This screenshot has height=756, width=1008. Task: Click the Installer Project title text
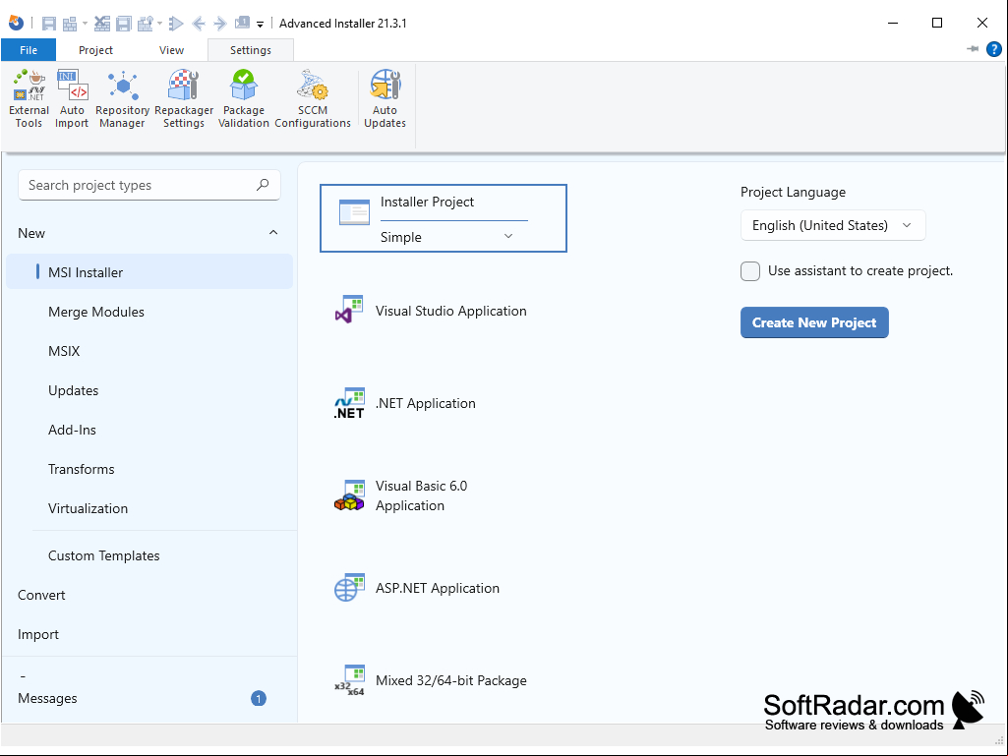pyautogui.click(x=427, y=202)
